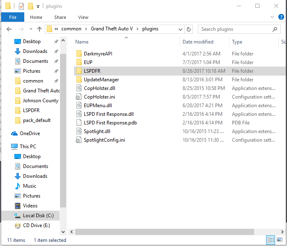Open Downloads under This PC
287x246 pixels.
point(35,176)
